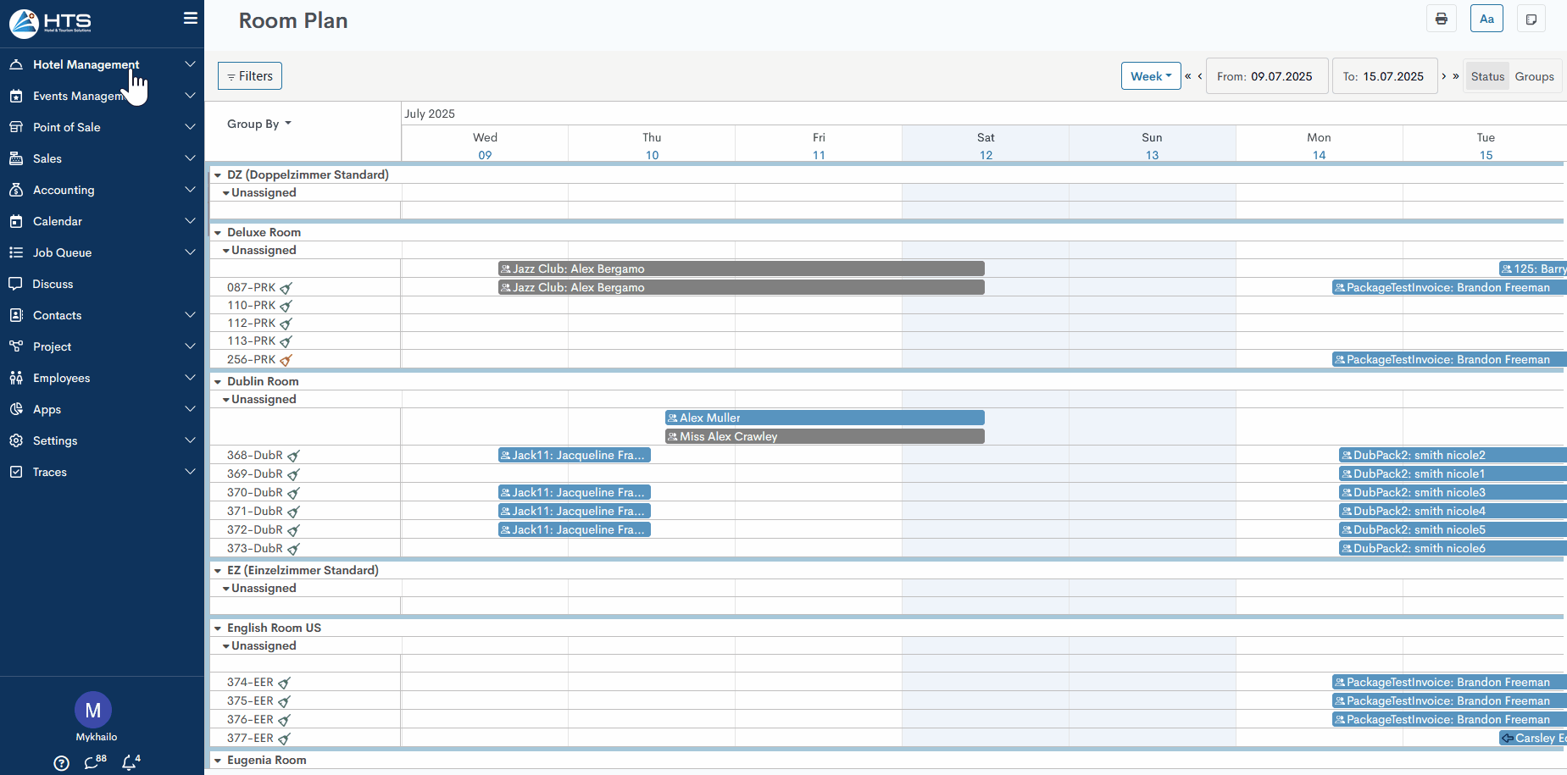Click the HTS logo
Screen dimensions: 1567x775
coord(51,23)
